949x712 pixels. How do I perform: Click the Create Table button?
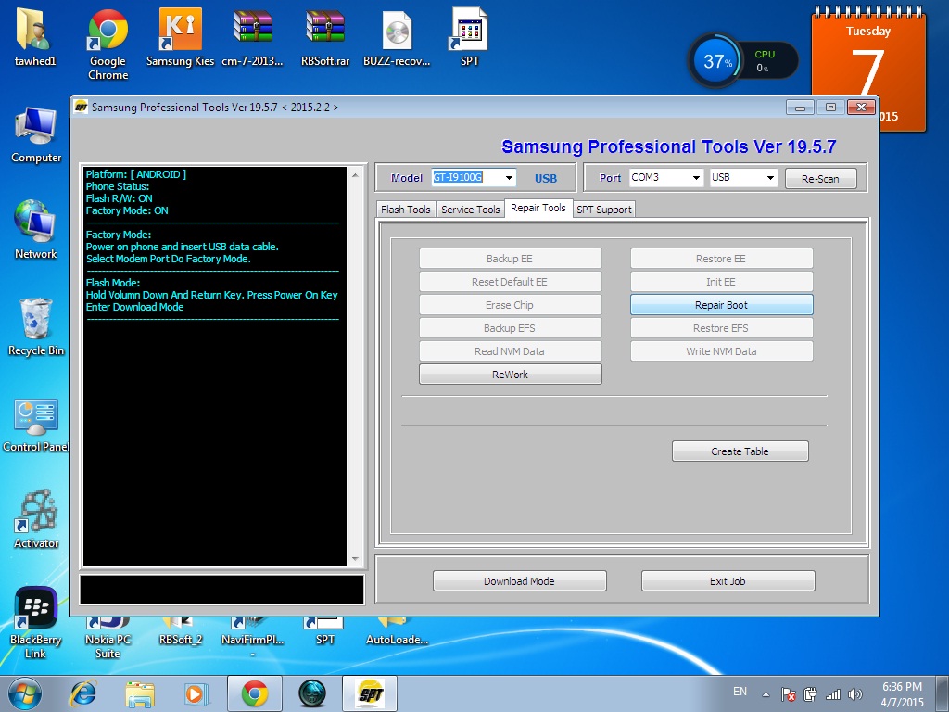(x=740, y=451)
